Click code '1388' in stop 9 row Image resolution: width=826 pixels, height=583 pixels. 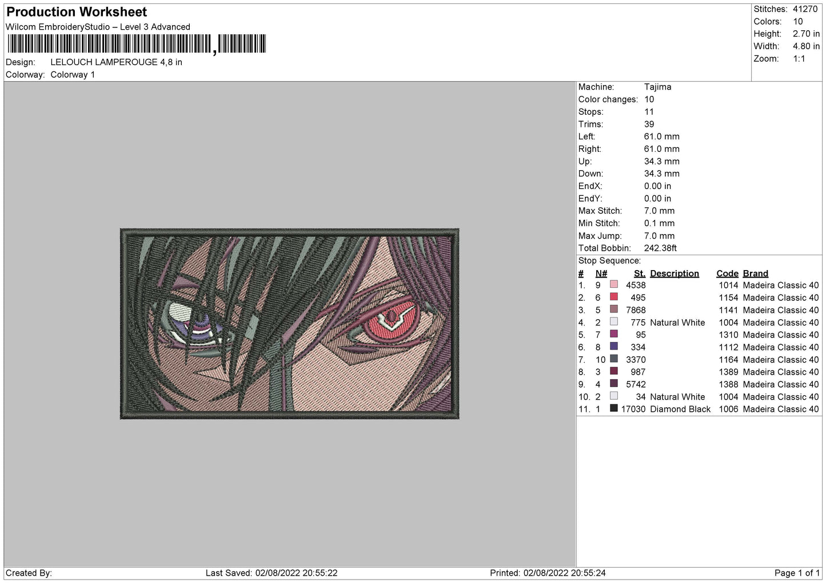point(728,384)
